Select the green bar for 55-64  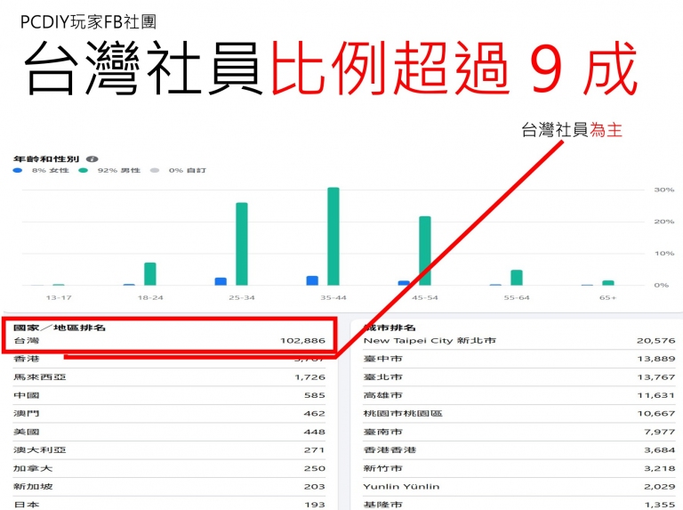click(517, 278)
